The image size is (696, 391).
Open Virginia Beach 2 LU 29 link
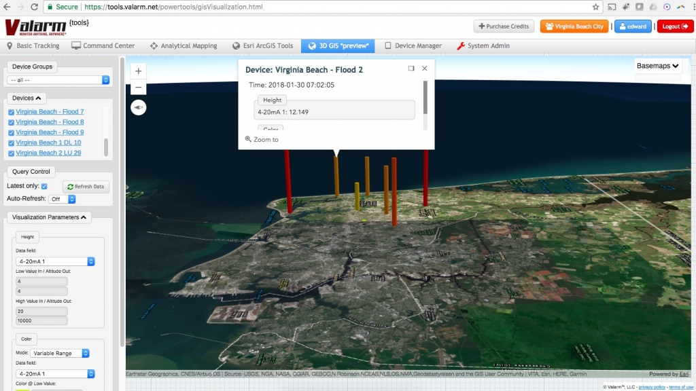pyautogui.click(x=48, y=153)
